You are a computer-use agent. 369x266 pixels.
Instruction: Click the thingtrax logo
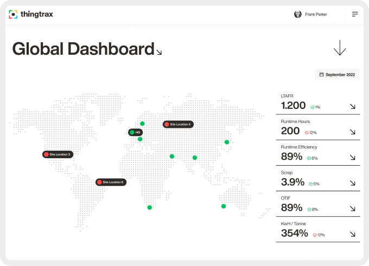click(x=31, y=14)
